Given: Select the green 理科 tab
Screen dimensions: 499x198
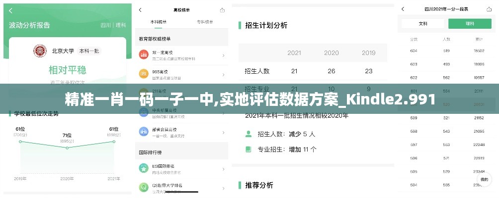Looking at the screenshot, I should pyautogui.click(x=470, y=24).
